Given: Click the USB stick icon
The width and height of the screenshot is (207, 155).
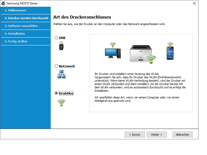Looking at the screenshot, I should (61, 46).
